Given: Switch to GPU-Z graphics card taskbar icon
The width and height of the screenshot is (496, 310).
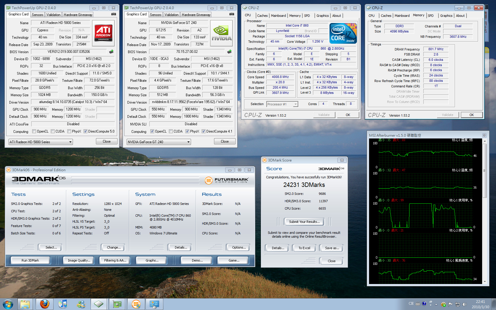Looking at the screenshot, I should (117, 304).
